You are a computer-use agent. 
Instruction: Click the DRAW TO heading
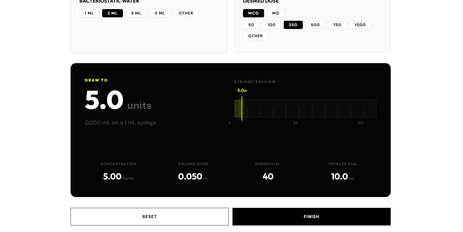96,80
